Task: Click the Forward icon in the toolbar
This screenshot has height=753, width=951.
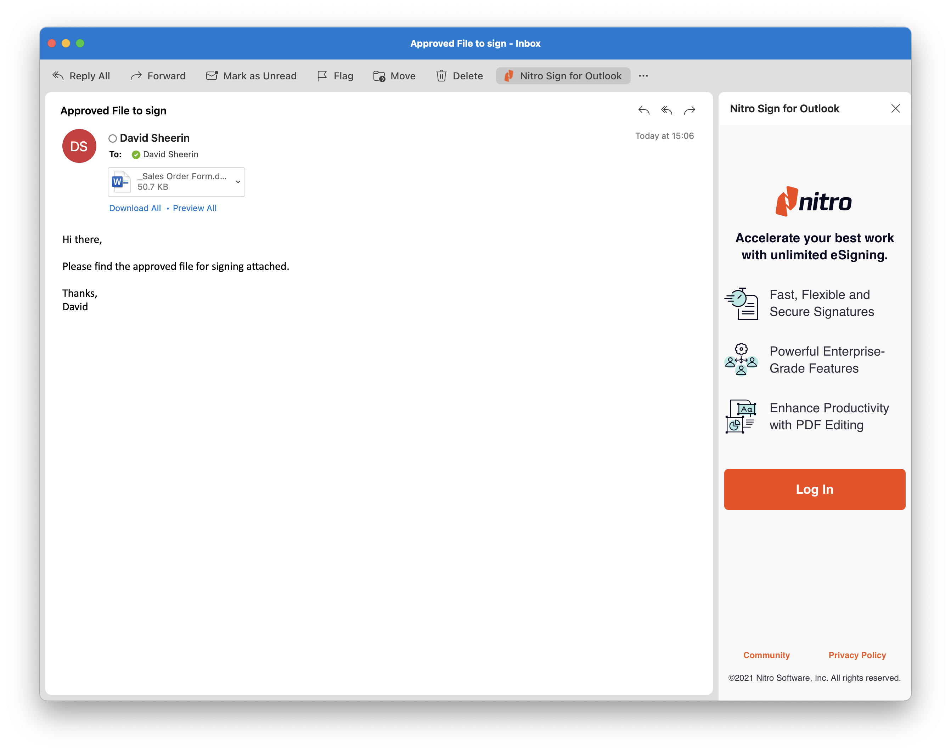Action: pos(136,75)
